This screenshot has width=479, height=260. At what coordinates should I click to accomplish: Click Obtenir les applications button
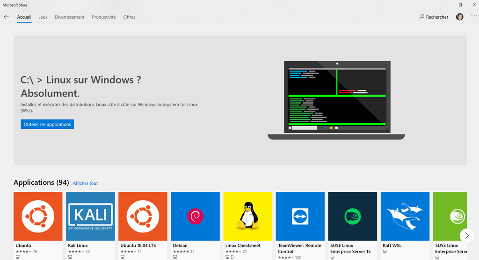coord(47,124)
